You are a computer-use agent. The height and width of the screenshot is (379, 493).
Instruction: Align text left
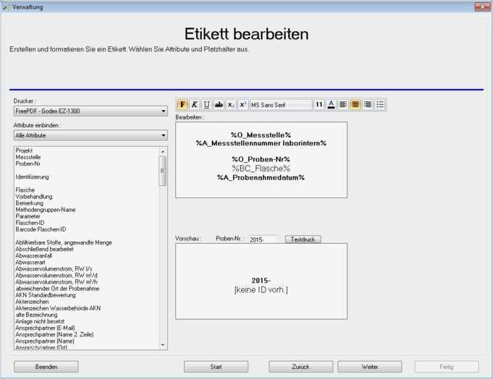(x=343, y=105)
